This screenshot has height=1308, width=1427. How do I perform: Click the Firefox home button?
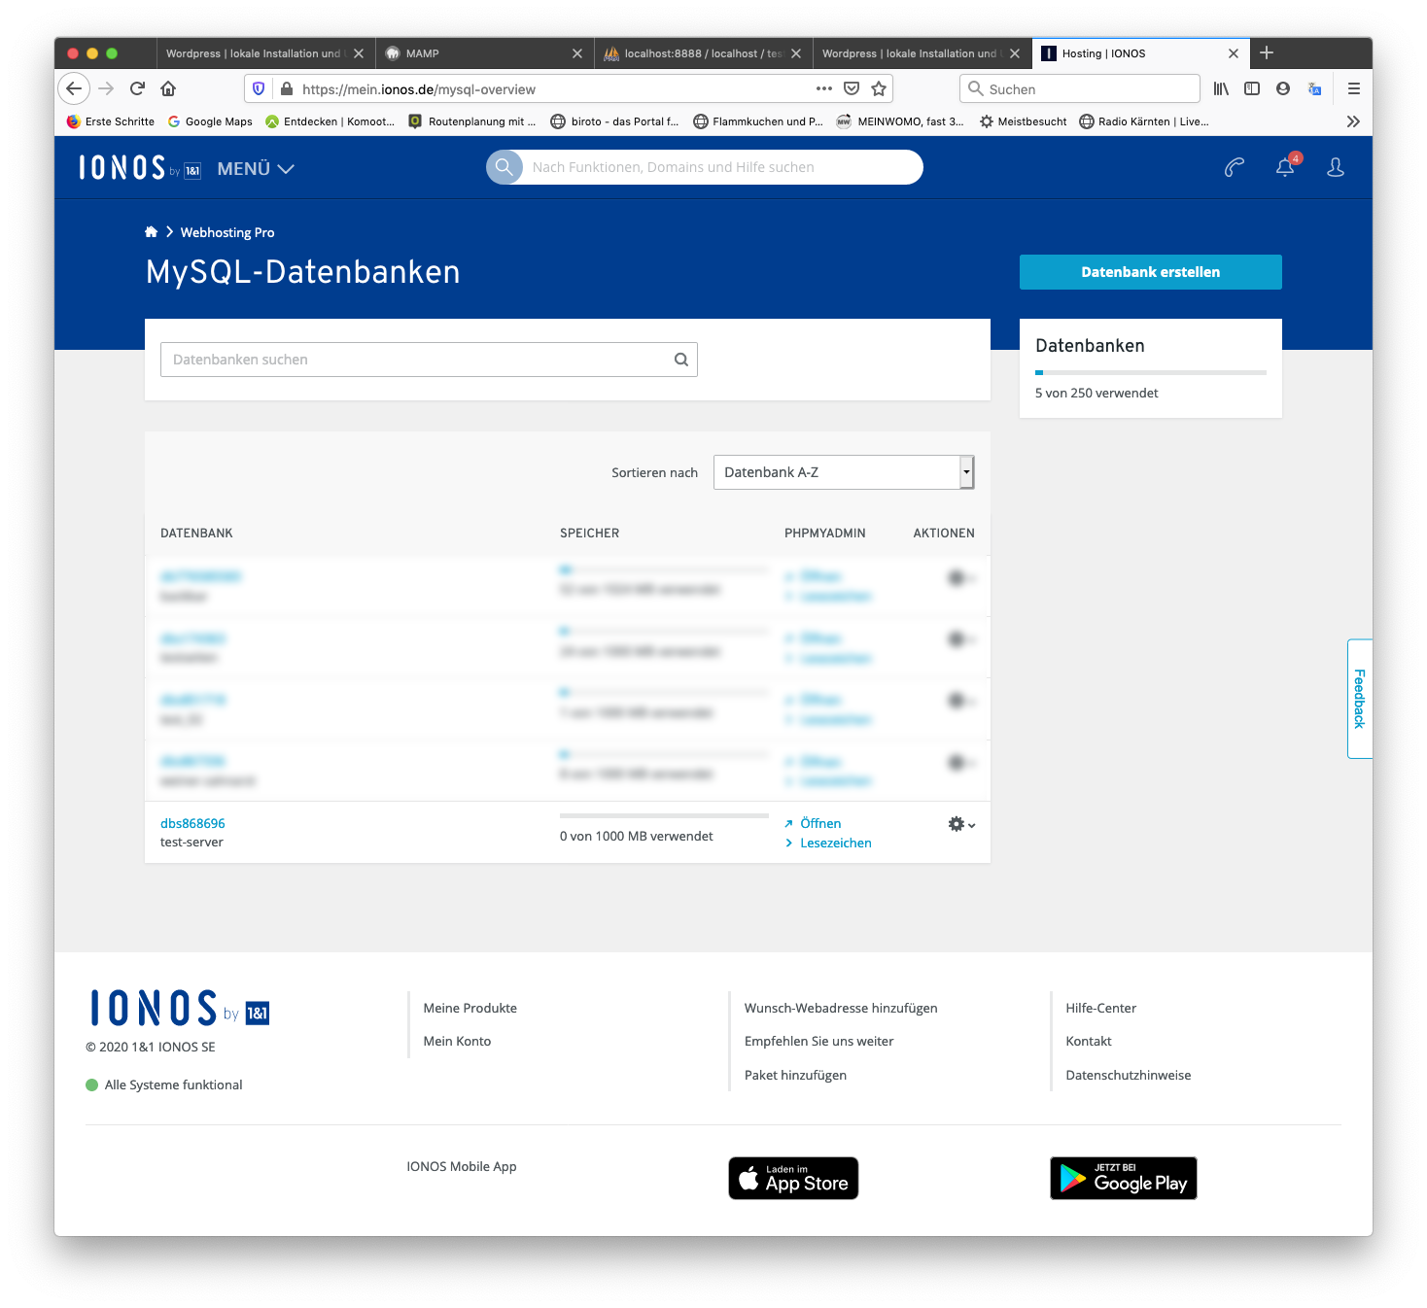click(x=168, y=88)
